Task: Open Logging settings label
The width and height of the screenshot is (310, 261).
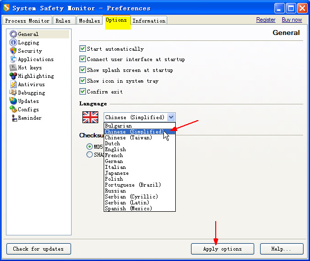Action: pyautogui.click(x=29, y=43)
